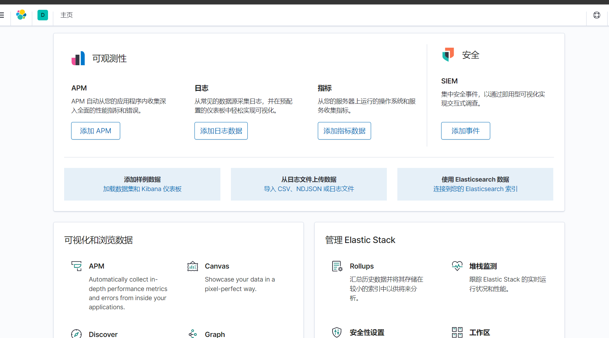Open the 安全性设置 title

pyautogui.click(x=367, y=332)
